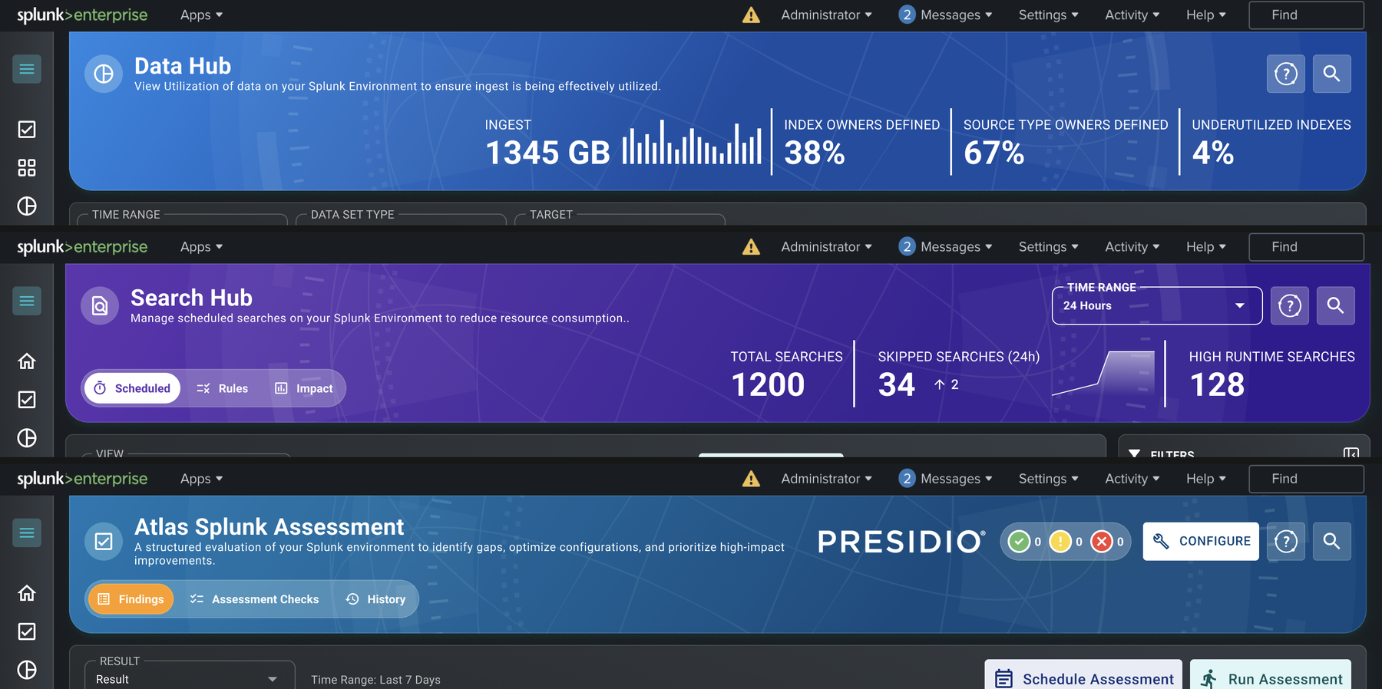Click the help icon next to the CONFIGURE button
The height and width of the screenshot is (689, 1382).
tap(1286, 542)
